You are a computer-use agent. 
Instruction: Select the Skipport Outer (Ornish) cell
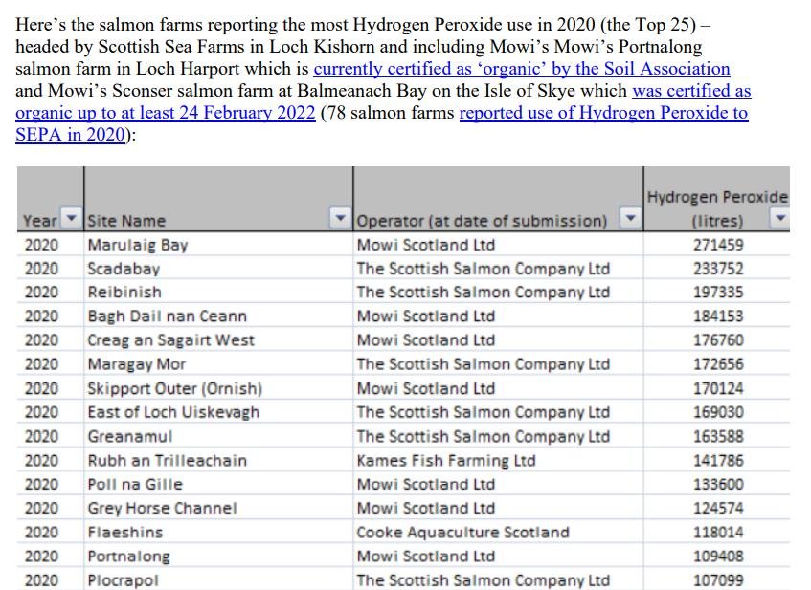click(x=174, y=388)
